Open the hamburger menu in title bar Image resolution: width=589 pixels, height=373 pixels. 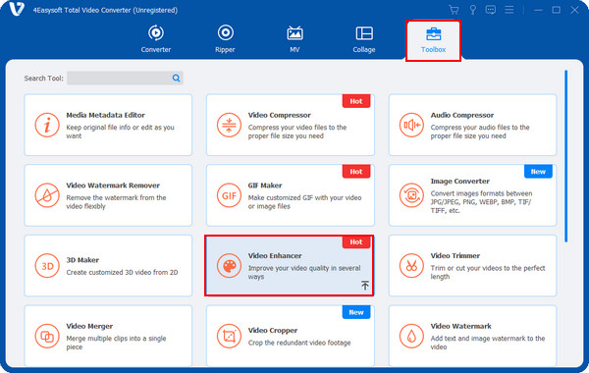509,10
